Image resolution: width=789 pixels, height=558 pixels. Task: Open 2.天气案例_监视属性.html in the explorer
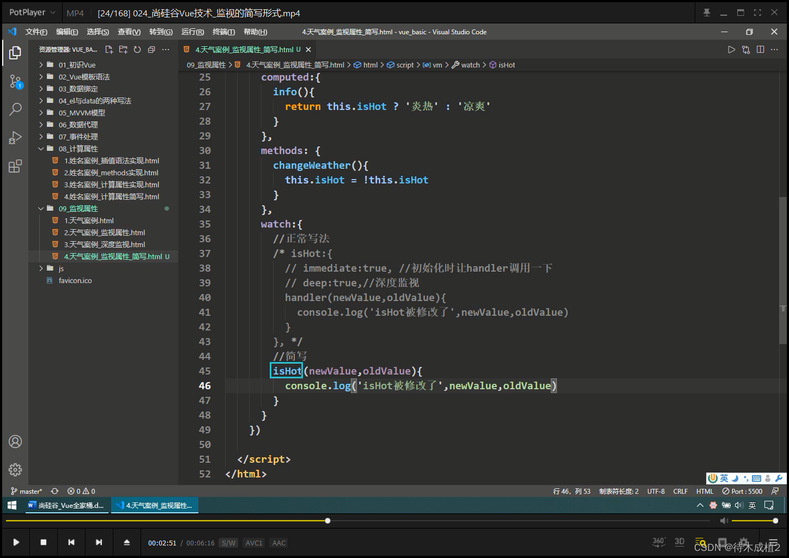point(105,232)
